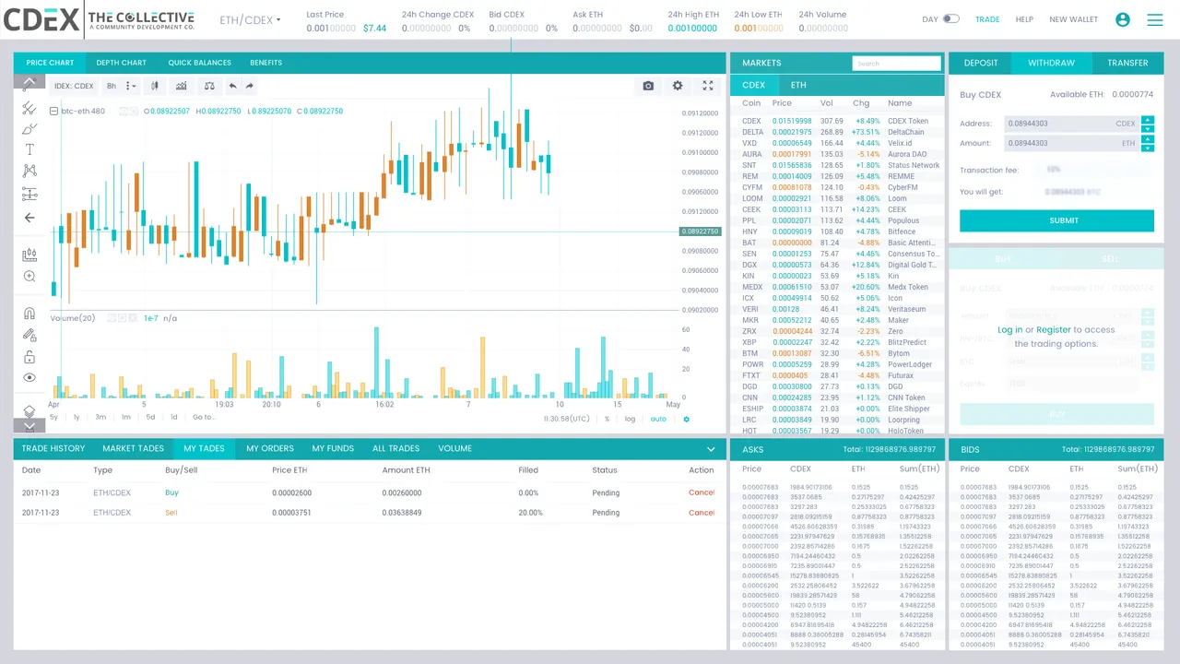Click the Amount field down stepper
This screenshot has height=664, width=1180.
[1147, 148]
